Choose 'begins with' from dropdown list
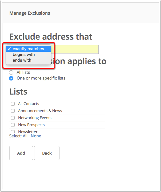The height and width of the screenshot is (192, 161). (28, 55)
